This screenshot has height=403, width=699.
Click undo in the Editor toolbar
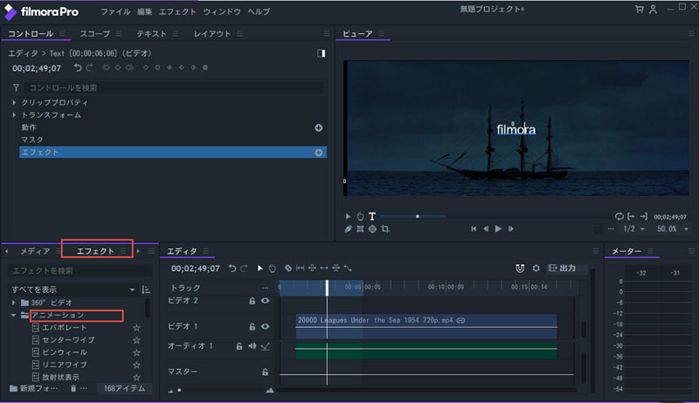point(232,268)
